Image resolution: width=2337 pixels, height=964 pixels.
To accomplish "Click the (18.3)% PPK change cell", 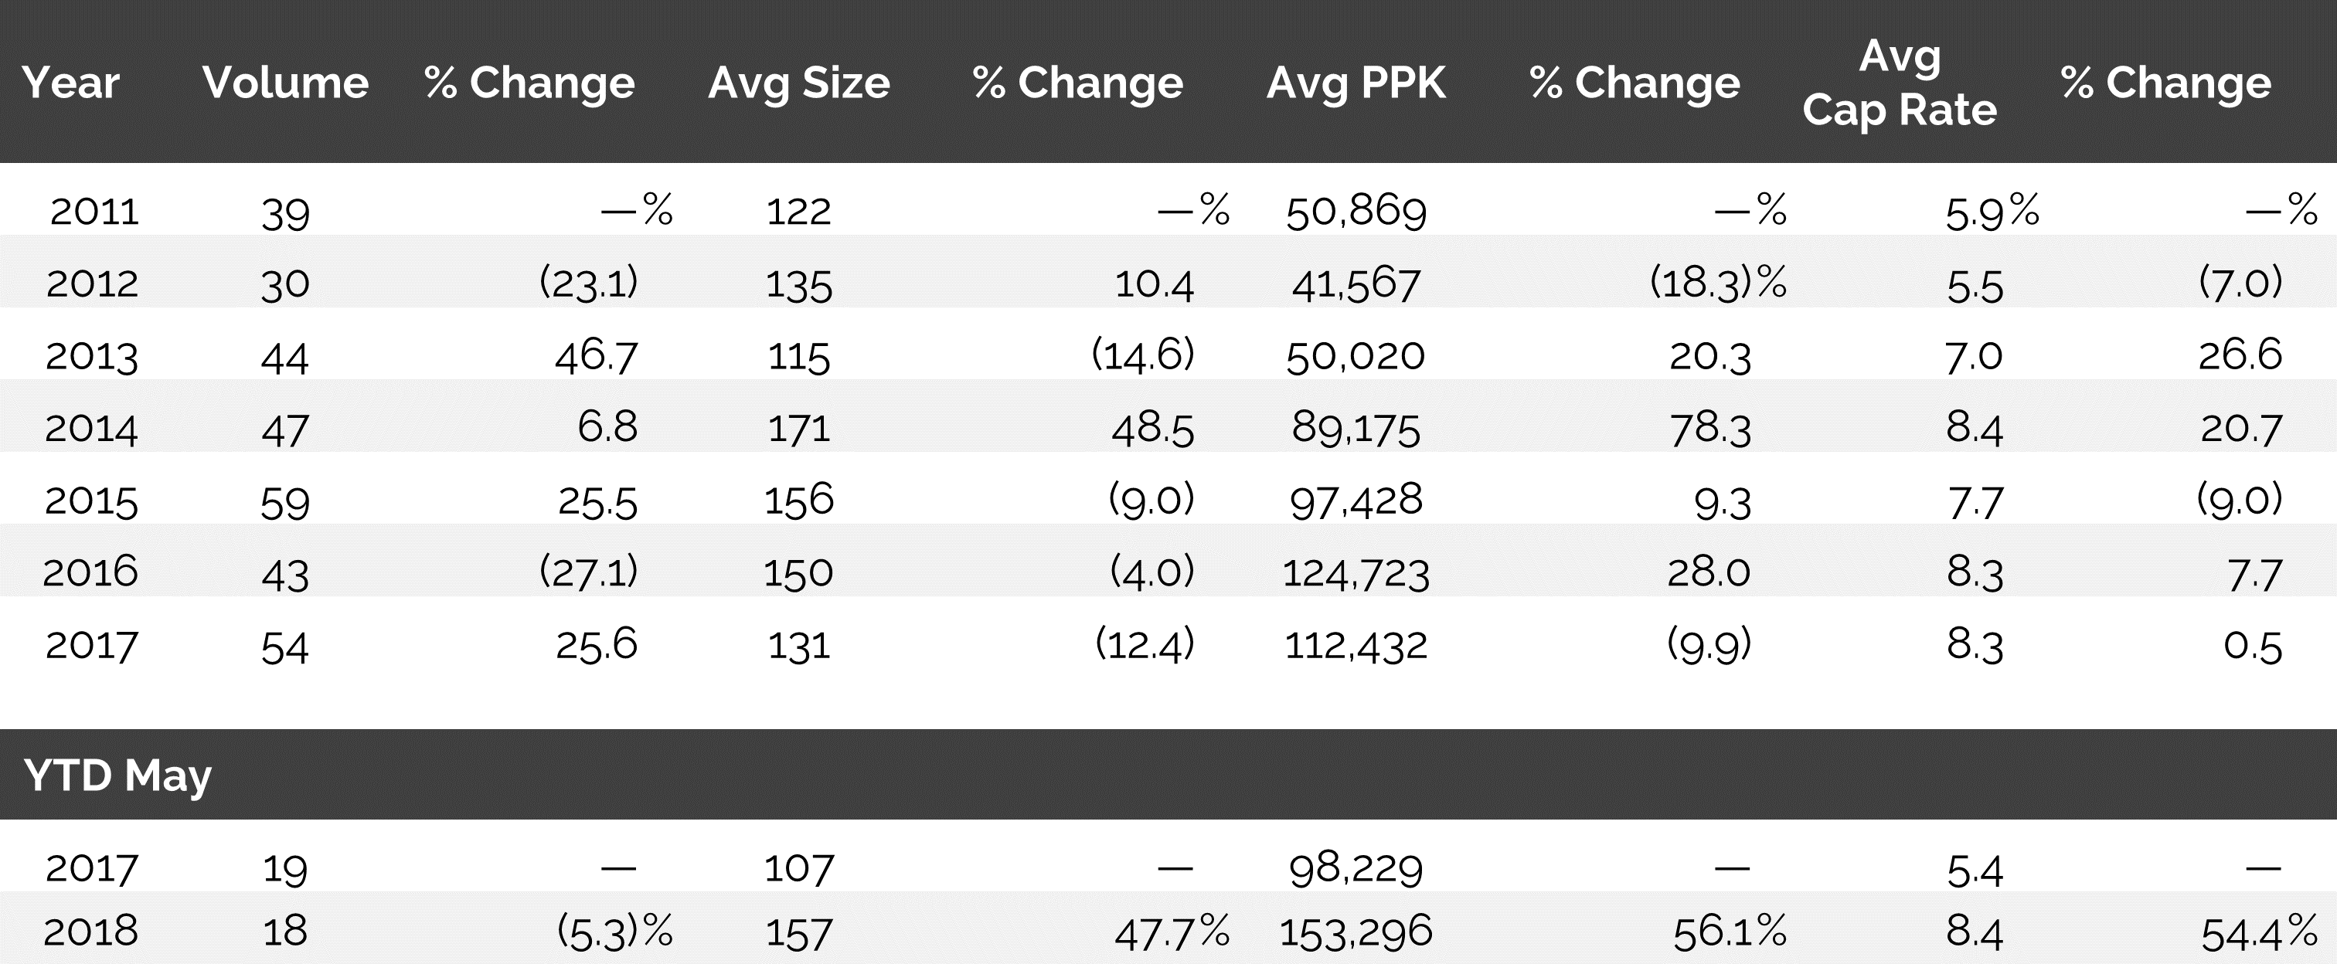I will point(1717,283).
